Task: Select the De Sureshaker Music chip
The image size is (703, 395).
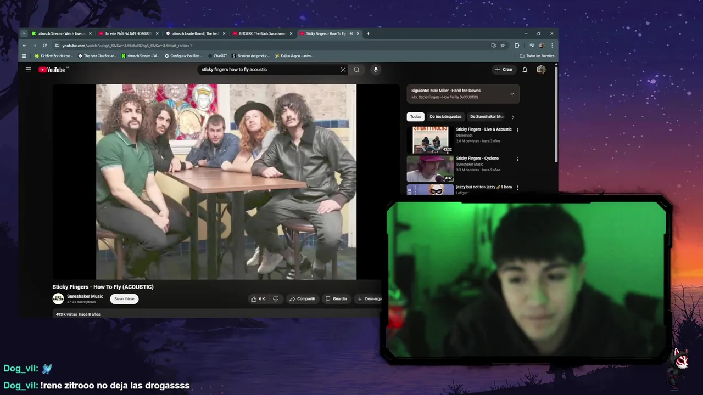Action: (487, 117)
